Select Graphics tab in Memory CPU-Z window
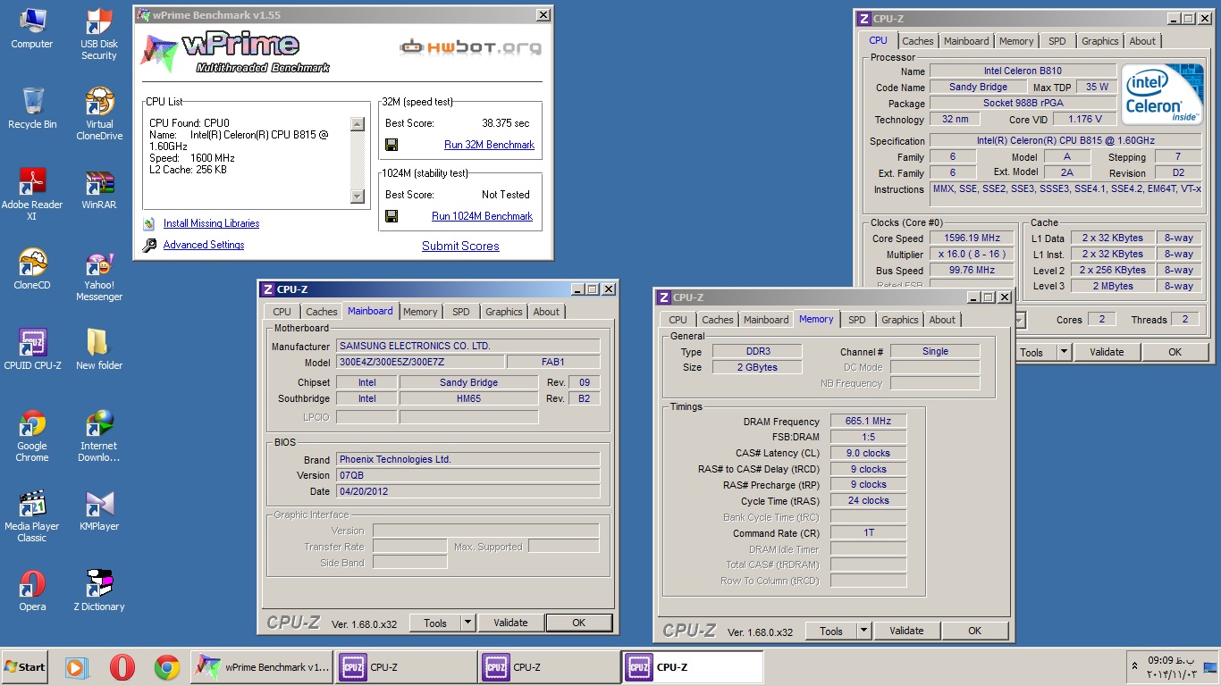Image resolution: width=1221 pixels, height=686 pixels. 899,320
